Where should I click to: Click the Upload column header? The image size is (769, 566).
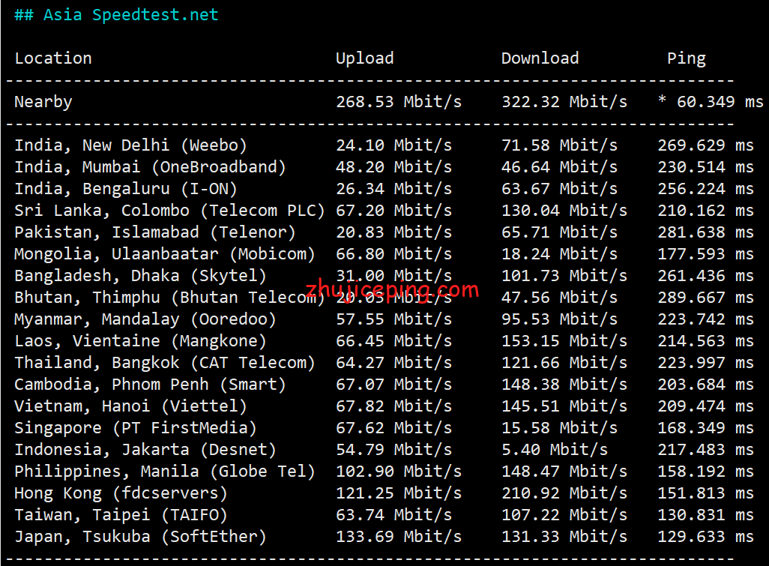point(364,58)
